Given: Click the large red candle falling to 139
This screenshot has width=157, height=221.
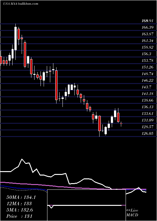Looking at the screenshot, I should pyautogui.click(x=56, y=85).
